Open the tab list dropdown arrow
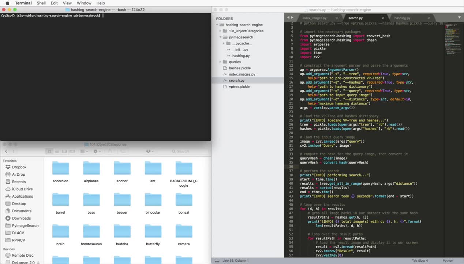 pyautogui.click(x=459, y=18)
